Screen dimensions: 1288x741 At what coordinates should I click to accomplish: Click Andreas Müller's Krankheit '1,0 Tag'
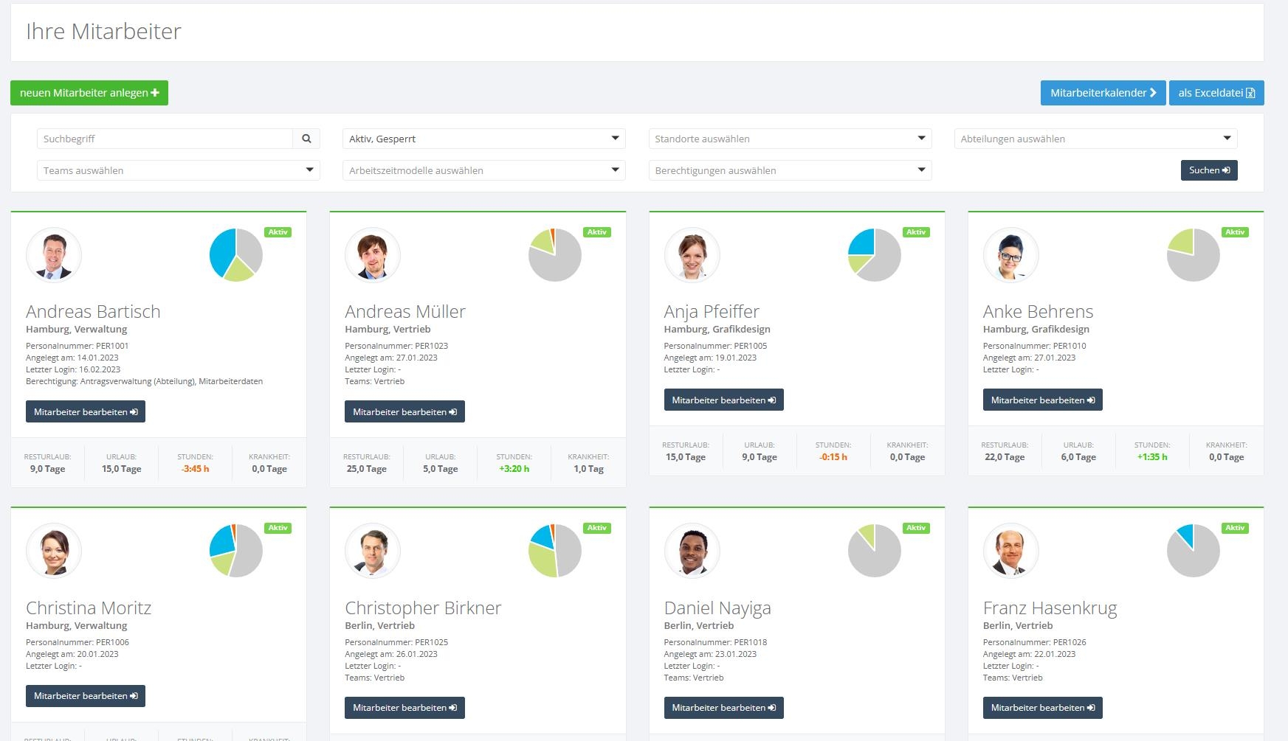[588, 469]
